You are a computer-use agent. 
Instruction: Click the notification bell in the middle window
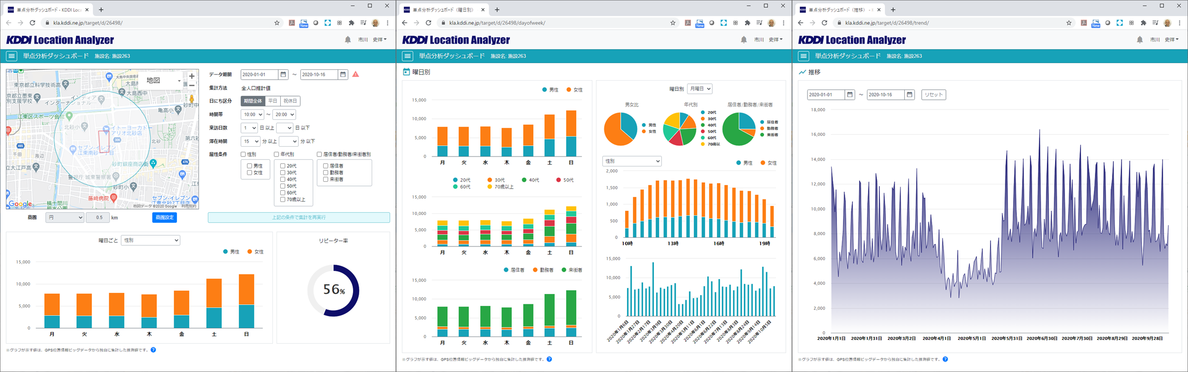(x=744, y=40)
